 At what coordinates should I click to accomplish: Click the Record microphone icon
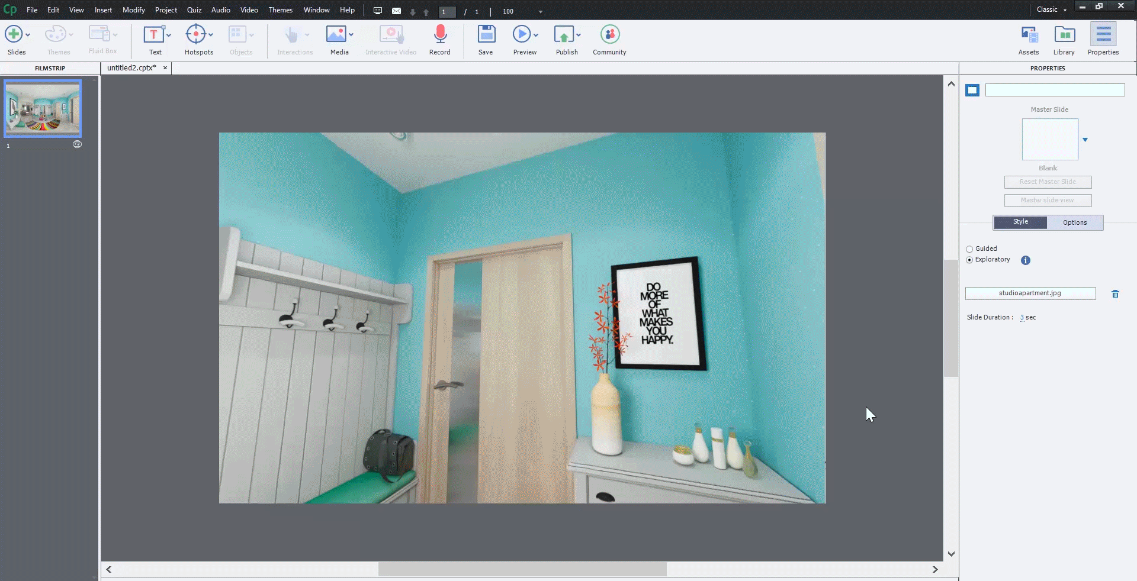(x=439, y=35)
